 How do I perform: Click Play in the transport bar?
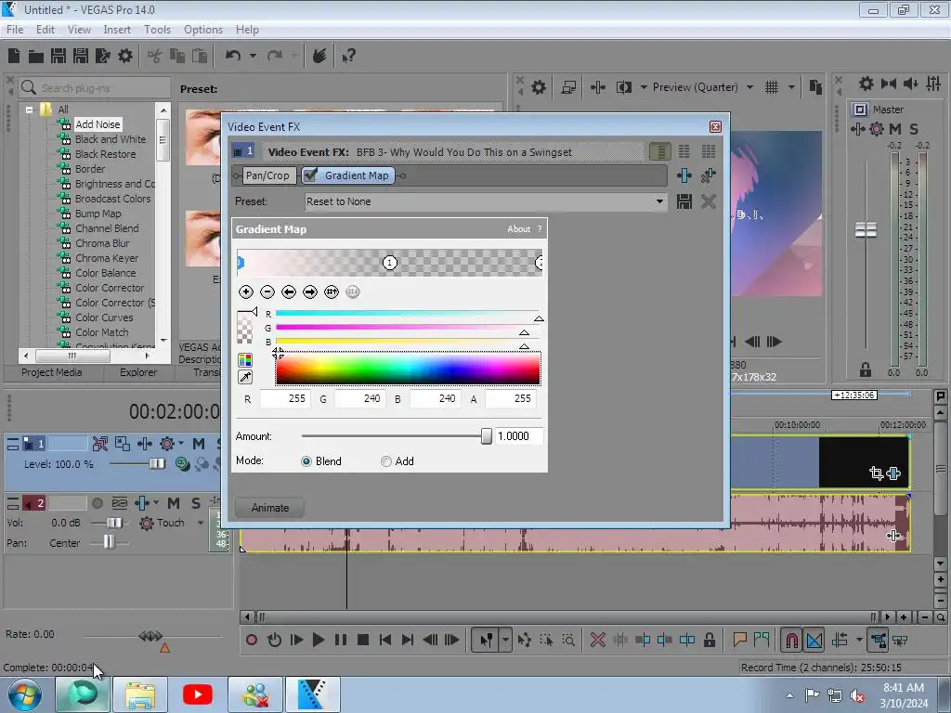(x=318, y=640)
